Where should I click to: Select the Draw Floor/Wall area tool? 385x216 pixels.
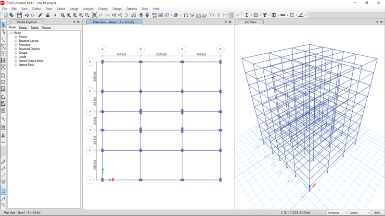click(3, 75)
